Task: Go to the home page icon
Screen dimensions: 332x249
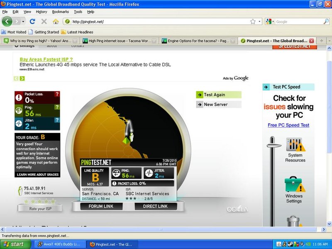Action: coord(56,22)
